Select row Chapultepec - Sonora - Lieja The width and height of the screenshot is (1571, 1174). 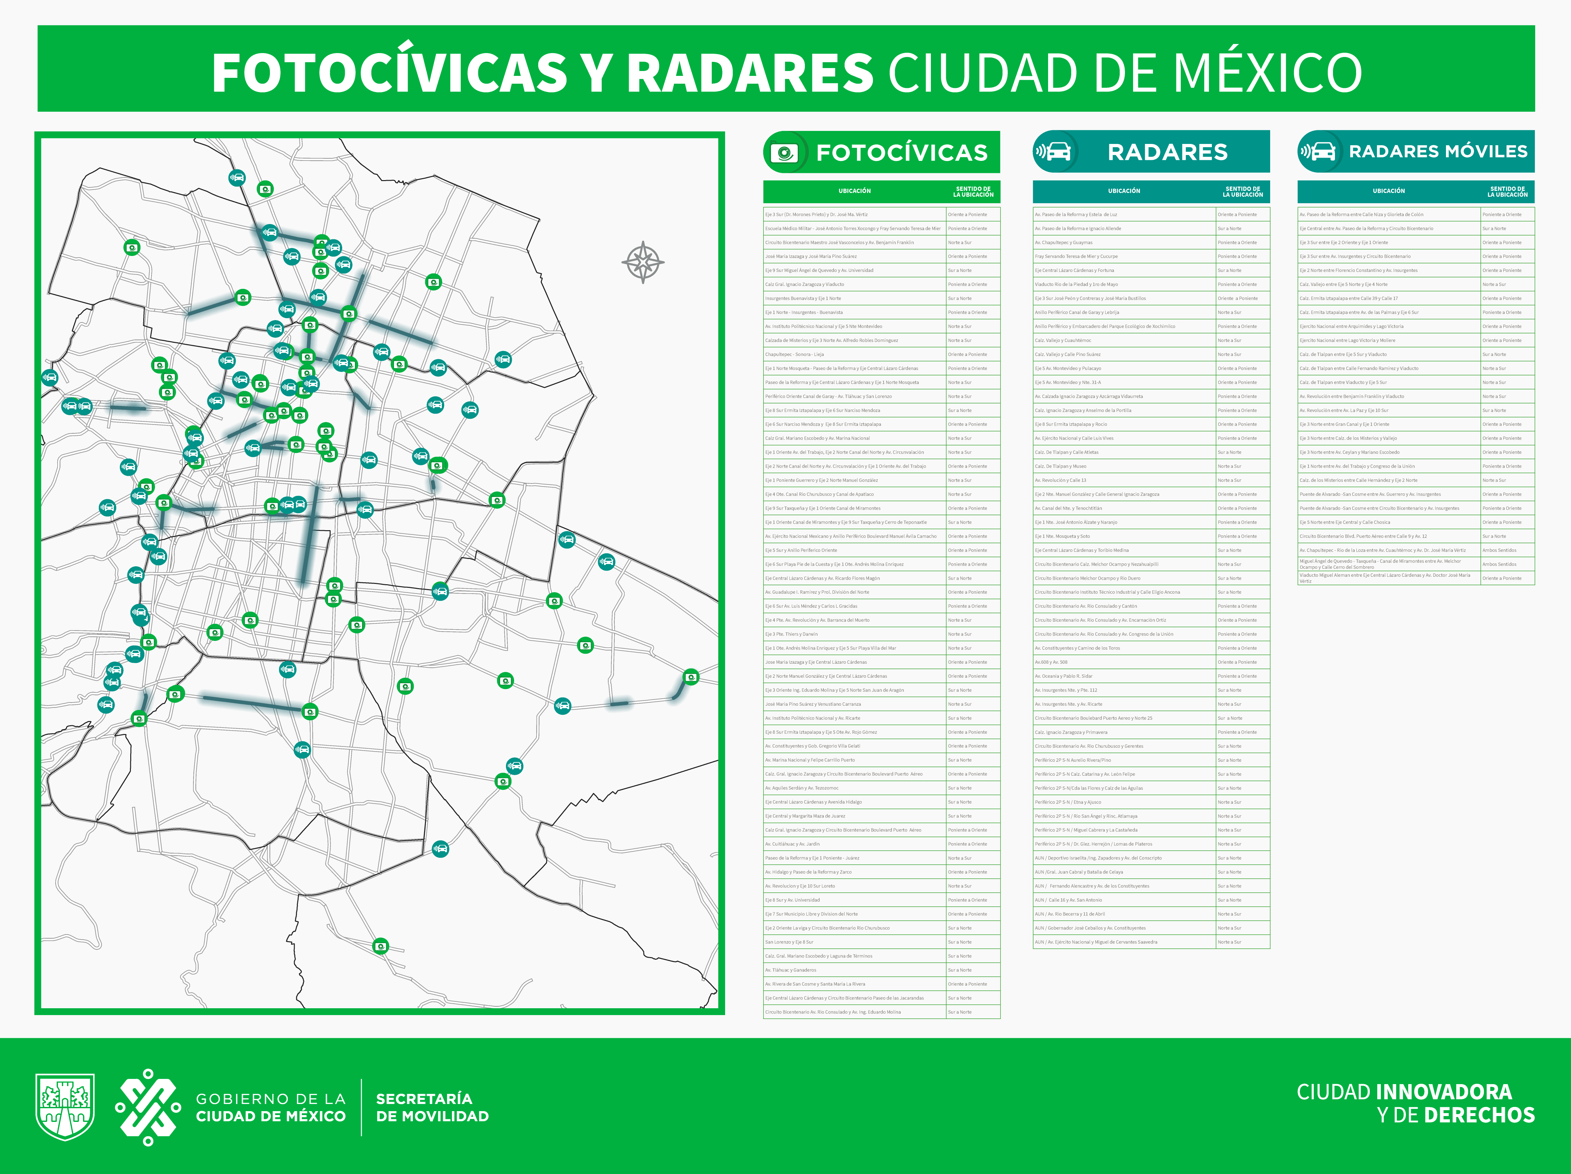(x=881, y=354)
